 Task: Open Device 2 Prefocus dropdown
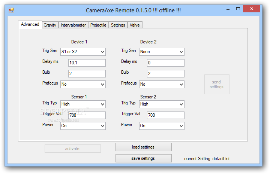162,84
